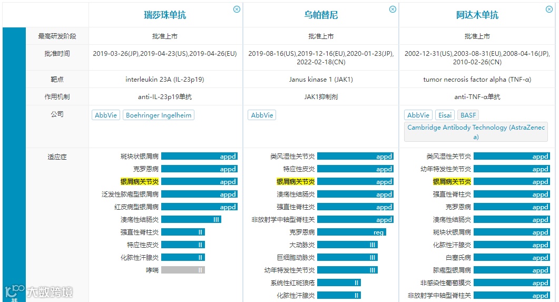Click 瑞莎珠单抗 approval dates starting 2019-03-26(JP)
This screenshot has width=559, height=302.
click(x=165, y=53)
